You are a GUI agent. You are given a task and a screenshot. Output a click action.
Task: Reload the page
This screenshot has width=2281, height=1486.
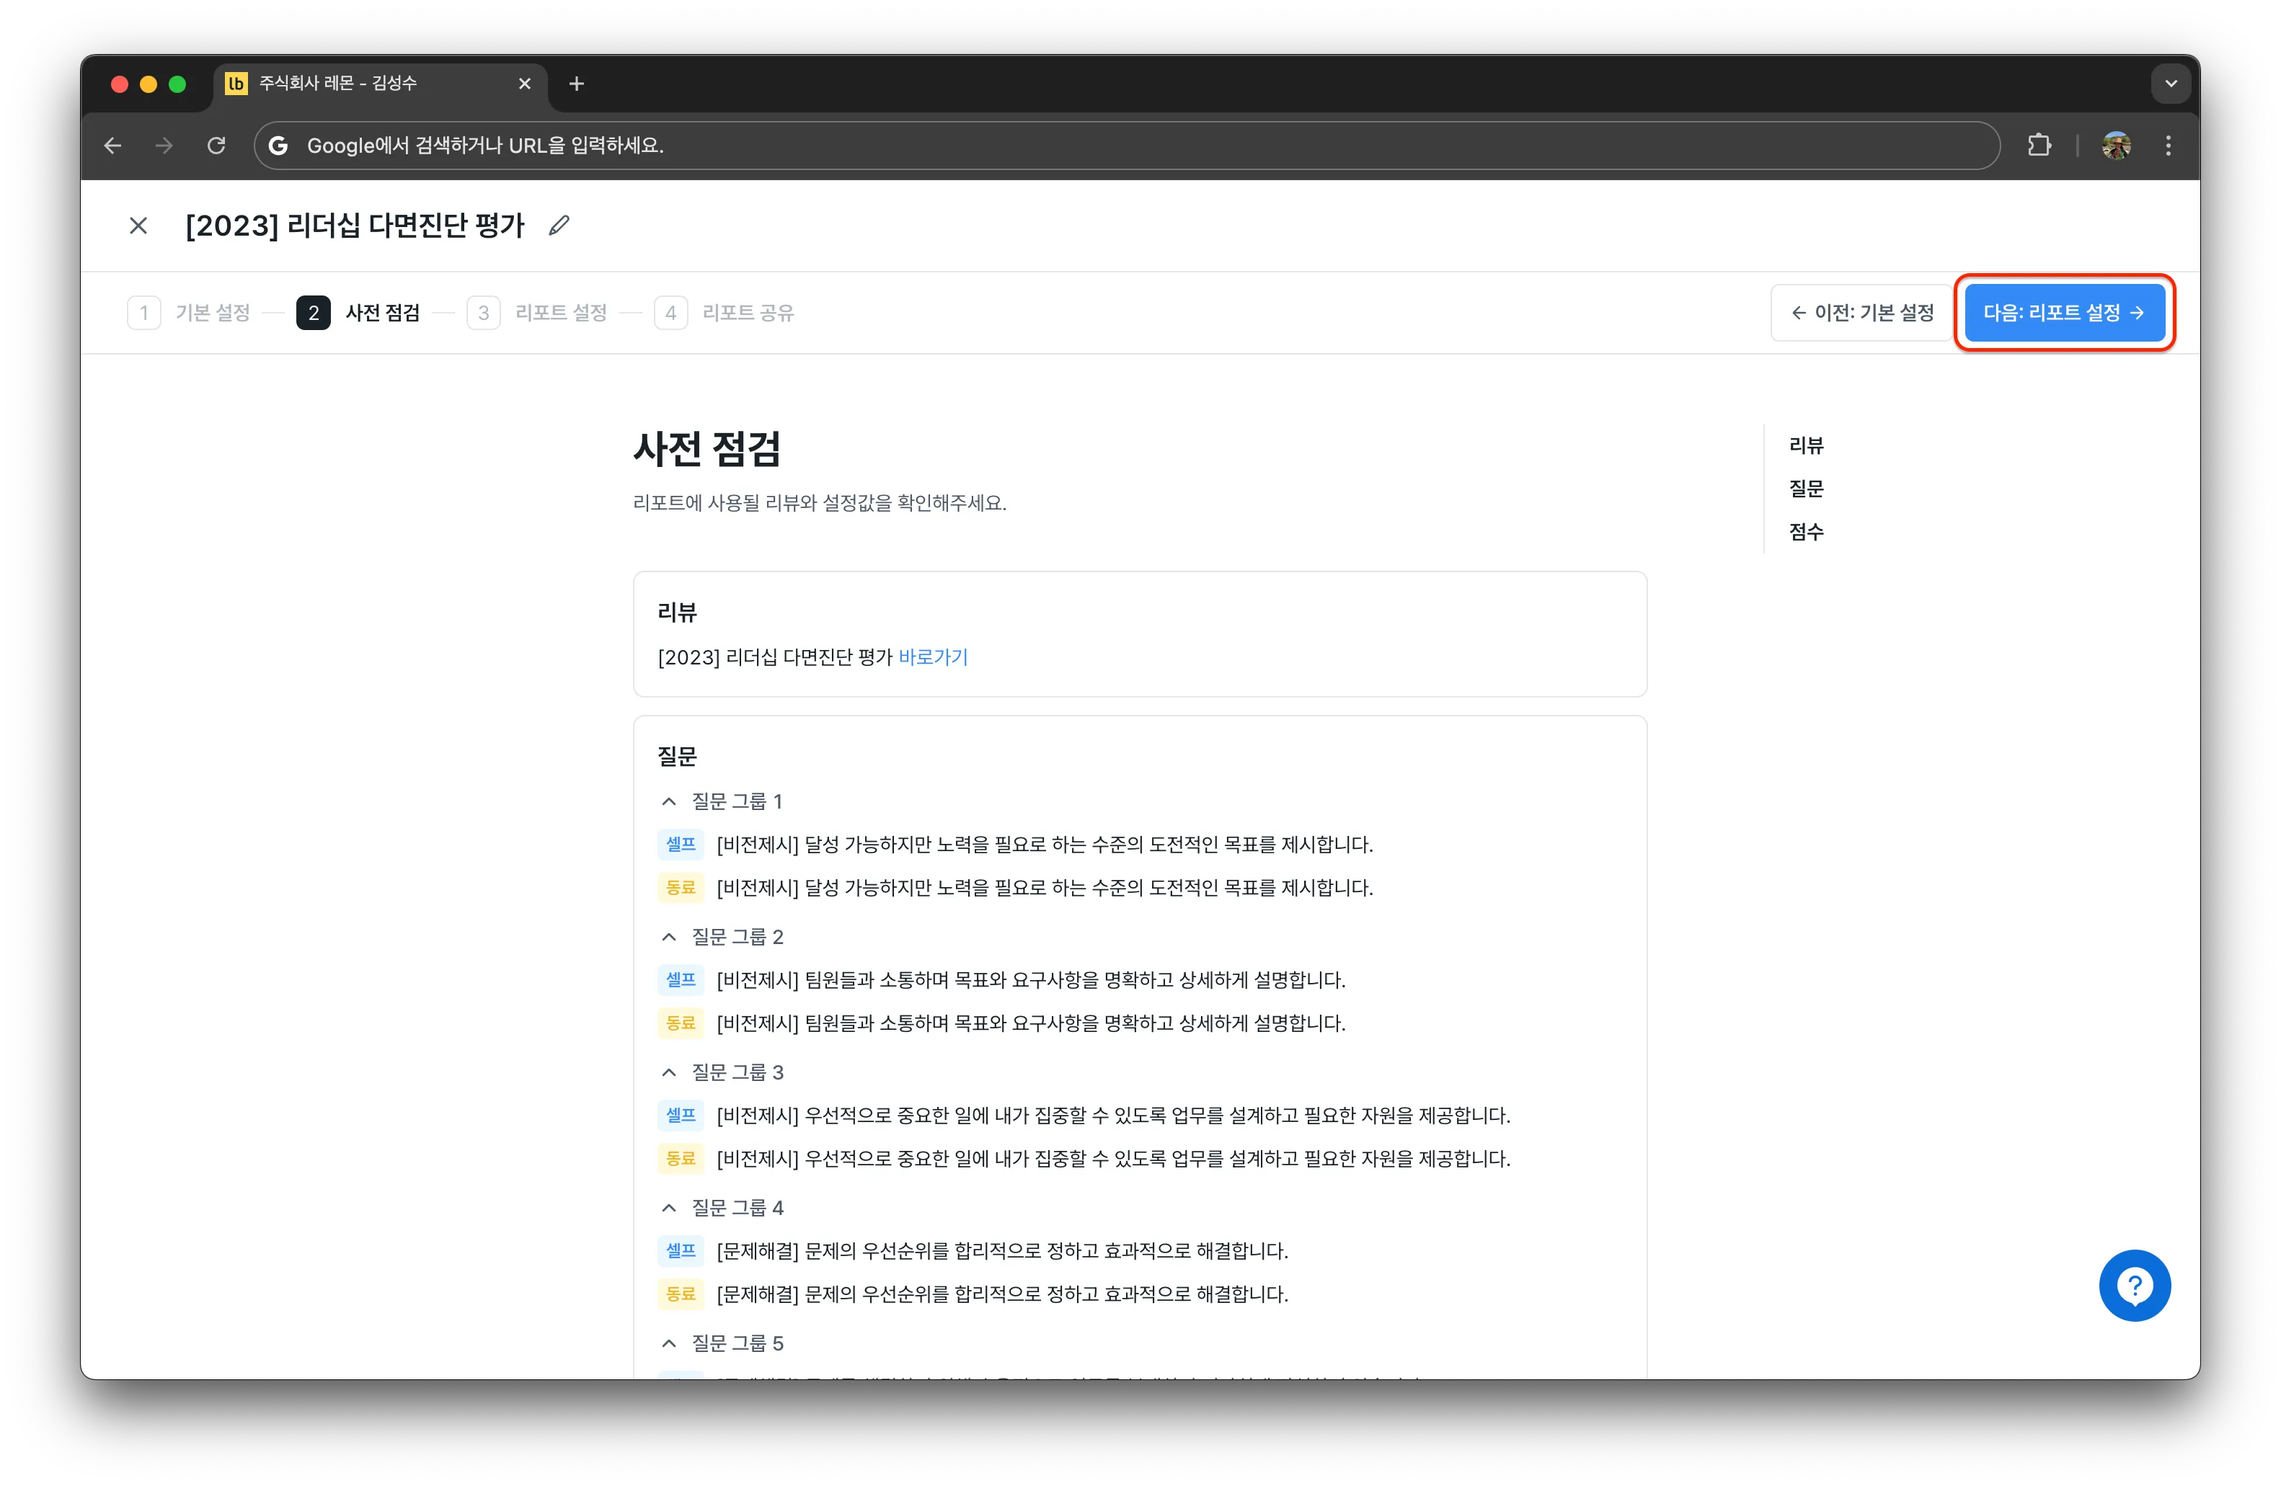tap(216, 146)
